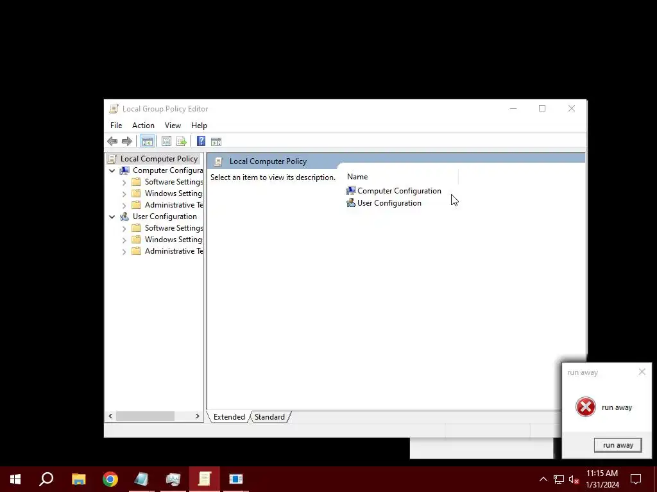This screenshot has height=492, width=657.
Task: Select User Configuration in the right pane list
Action: click(x=384, y=203)
